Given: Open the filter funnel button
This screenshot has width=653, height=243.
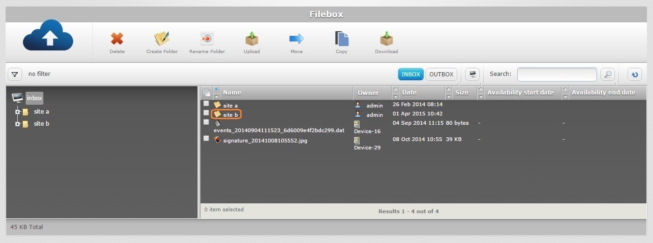Looking at the screenshot, I should click(15, 74).
